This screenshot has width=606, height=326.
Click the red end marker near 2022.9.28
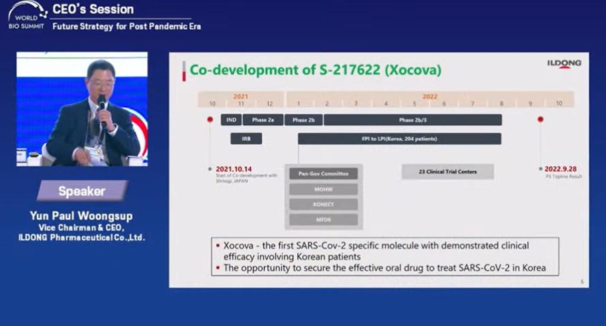(x=541, y=119)
